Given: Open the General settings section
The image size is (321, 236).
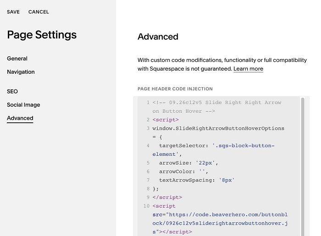Looking at the screenshot, I should click(x=17, y=59).
